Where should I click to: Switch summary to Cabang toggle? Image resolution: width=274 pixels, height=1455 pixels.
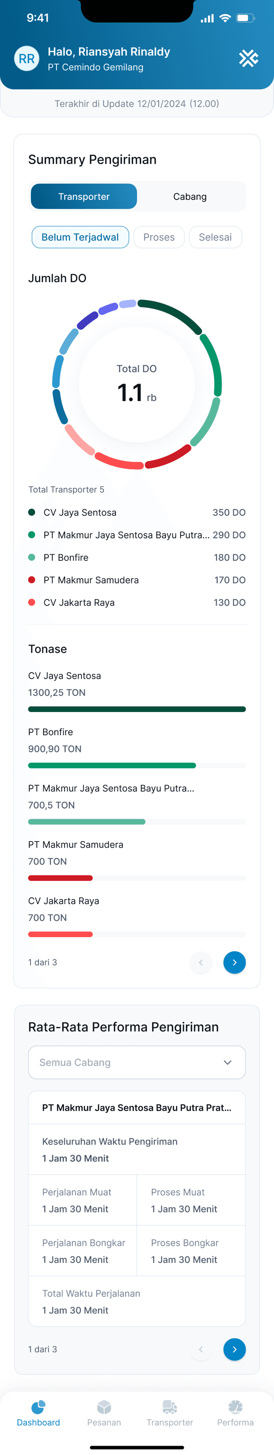click(x=190, y=197)
